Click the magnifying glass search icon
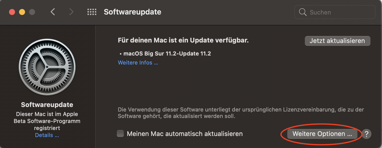Screen dimensions: 382x148 (x=303, y=12)
